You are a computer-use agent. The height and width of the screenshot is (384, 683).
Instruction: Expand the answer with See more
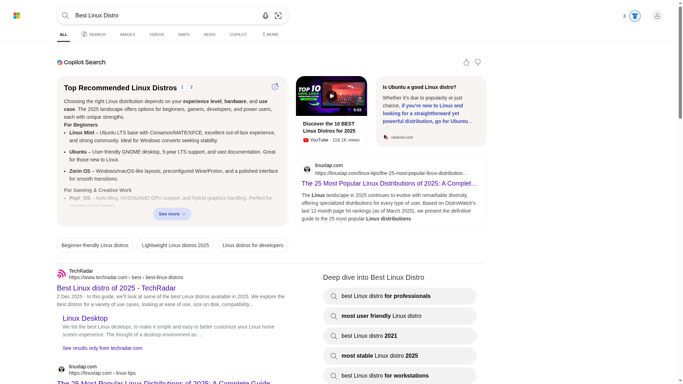[x=172, y=214]
